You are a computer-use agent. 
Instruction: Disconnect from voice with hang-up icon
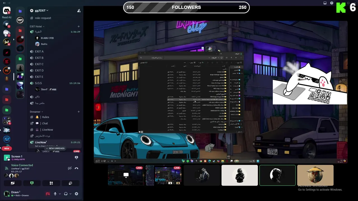76,168
